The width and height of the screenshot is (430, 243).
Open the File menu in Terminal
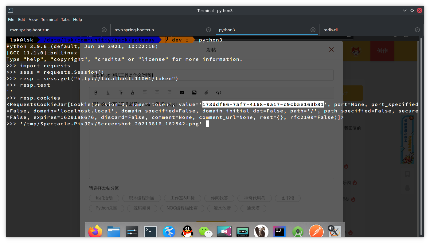tap(11, 19)
